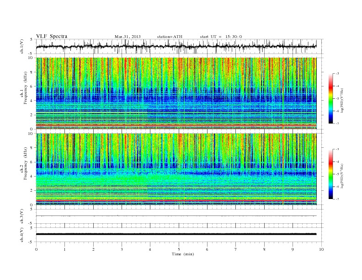Click the "ch.3(V)" axis label
This screenshot has height=280, width=362.
(x=22, y=216)
